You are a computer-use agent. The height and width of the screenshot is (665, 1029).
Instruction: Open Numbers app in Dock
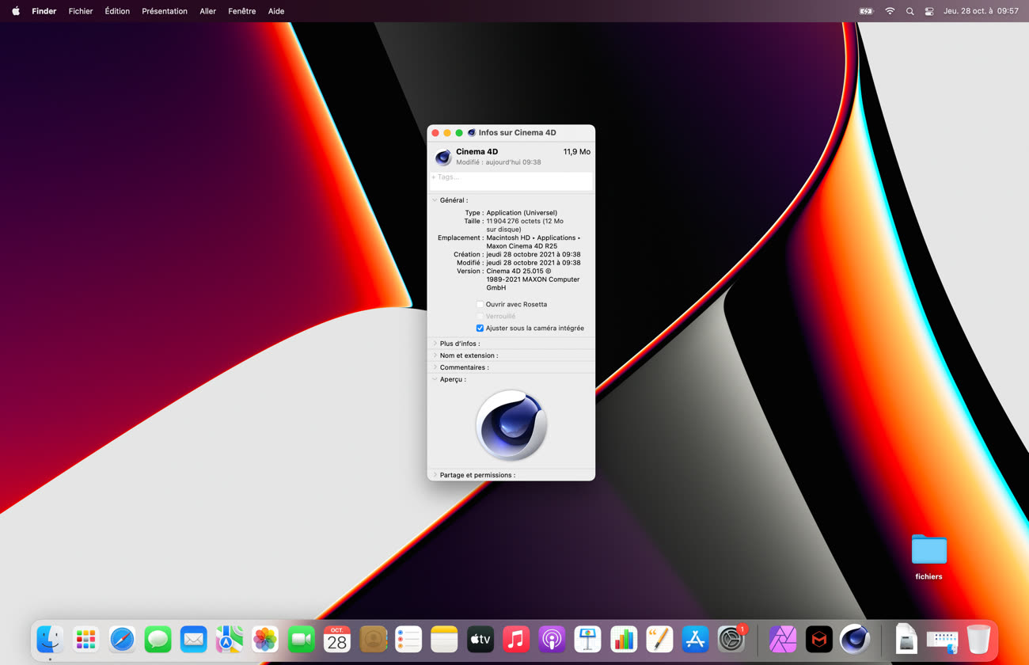coord(624,639)
